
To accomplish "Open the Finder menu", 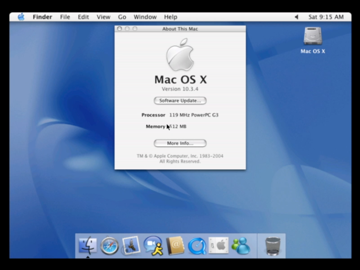I will click(x=43, y=17).
